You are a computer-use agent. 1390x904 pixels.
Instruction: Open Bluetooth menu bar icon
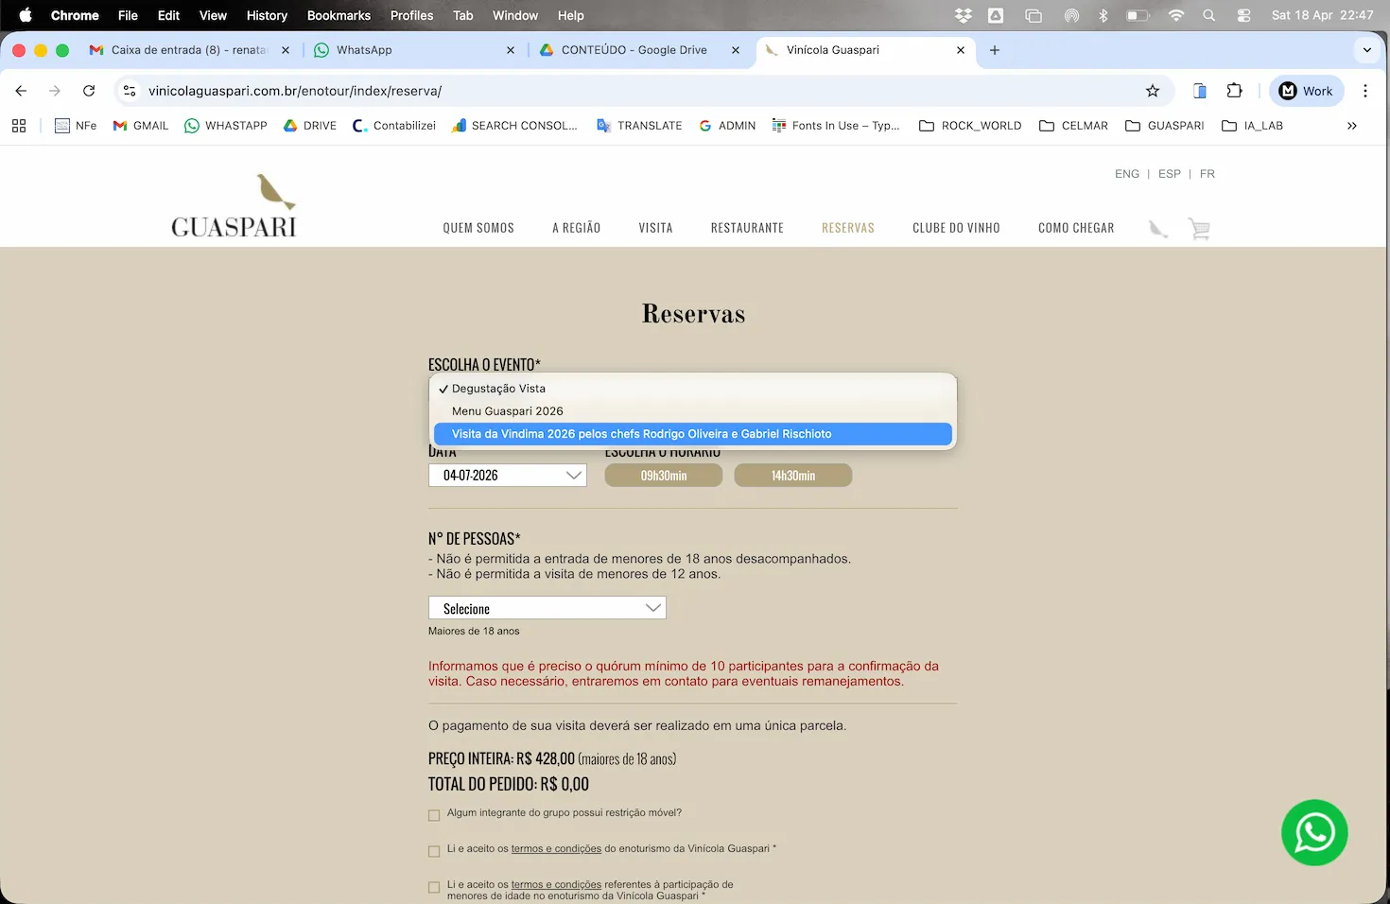(1103, 15)
